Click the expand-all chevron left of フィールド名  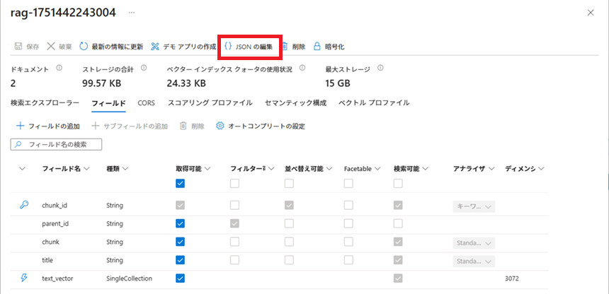pos(22,169)
